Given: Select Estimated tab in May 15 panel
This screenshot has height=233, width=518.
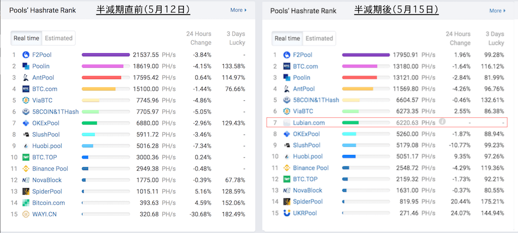Looking at the screenshot, I should [319, 38].
